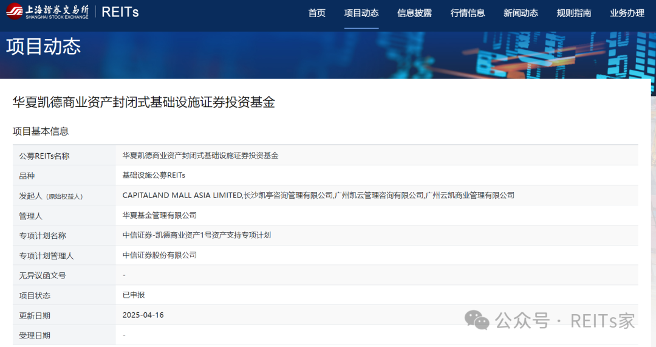This screenshot has height=347, width=656.
Task: Open the 新闻动态 menu item
Action: point(521,13)
